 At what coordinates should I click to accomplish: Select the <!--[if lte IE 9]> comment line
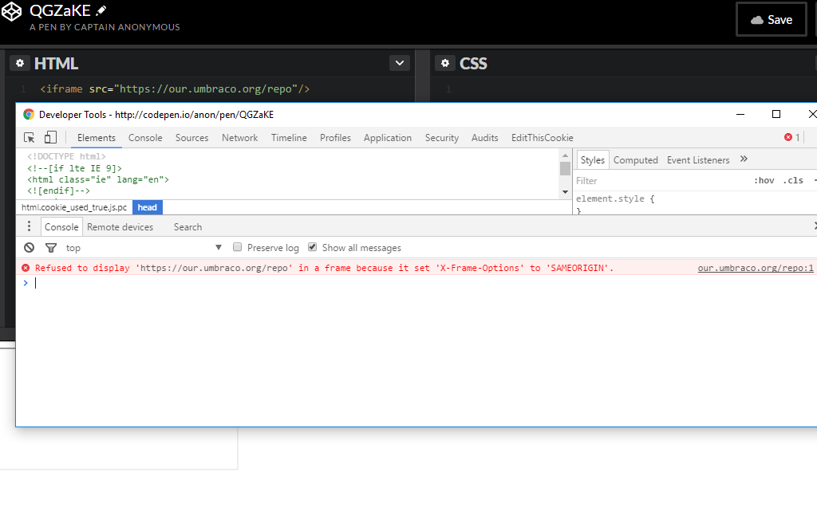(x=74, y=168)
